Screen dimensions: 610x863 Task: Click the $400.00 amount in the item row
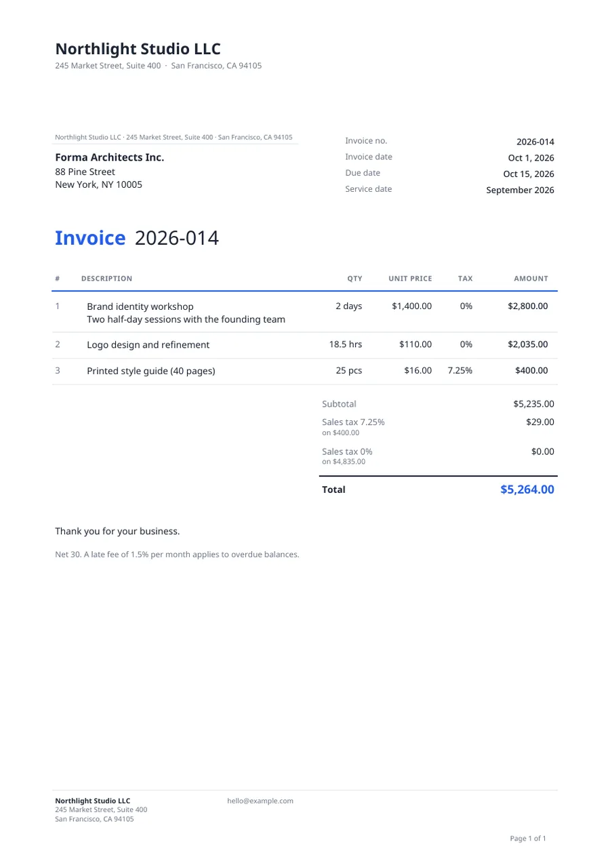pyautogui.click(x=531, y=371)
